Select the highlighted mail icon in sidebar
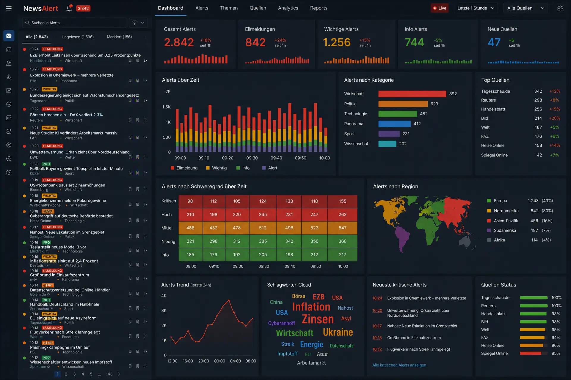 pyautogui.click(x=9, y=36)
